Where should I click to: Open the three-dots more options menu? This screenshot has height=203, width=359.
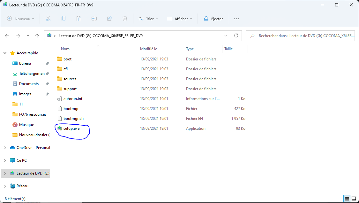[x=237, y=19]
